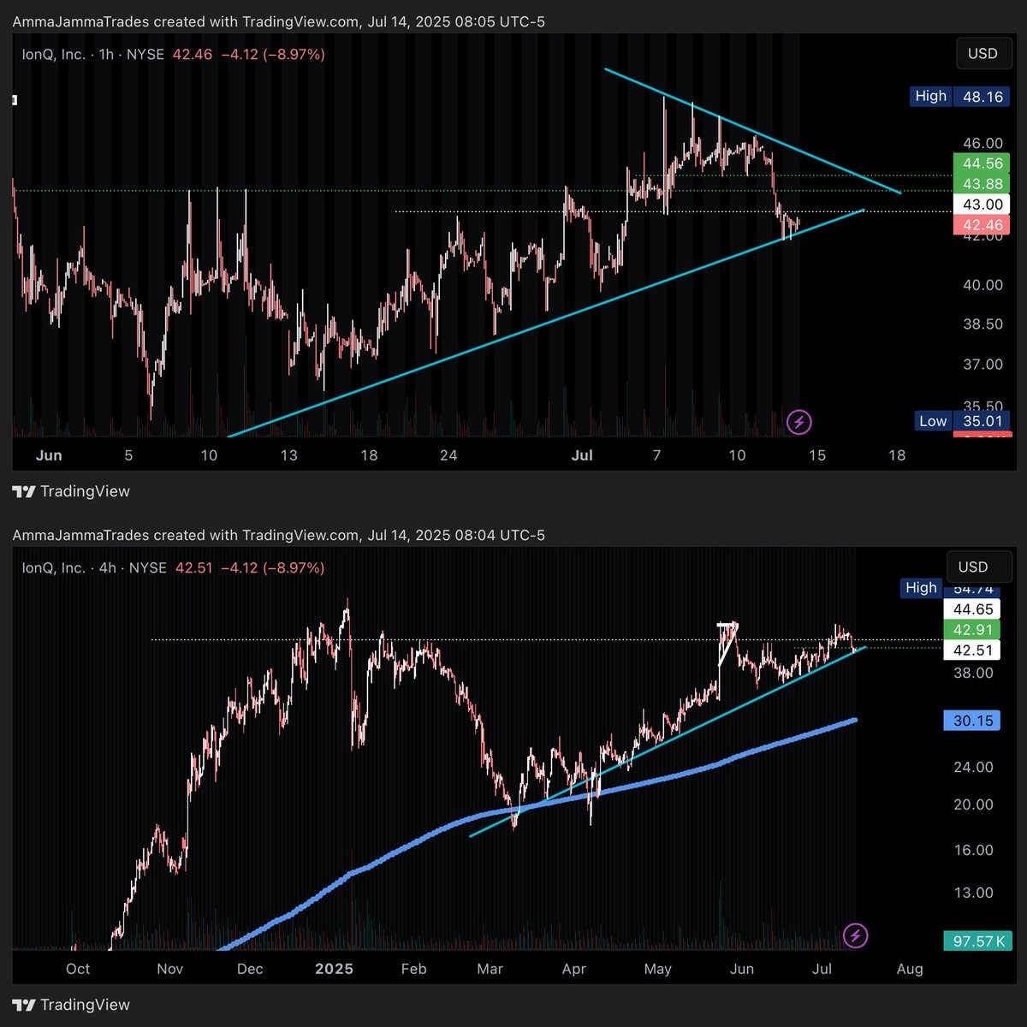Click the Jun date label on 1h chart
1027x1027 pixels.
tap(49, 455)
